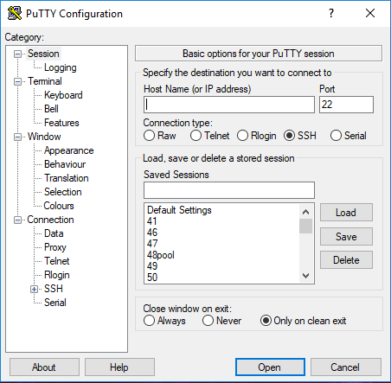The width and height of the screenshot is (391, 383).
Task: Select the 48pool saved session
Action: click(161, 255)
